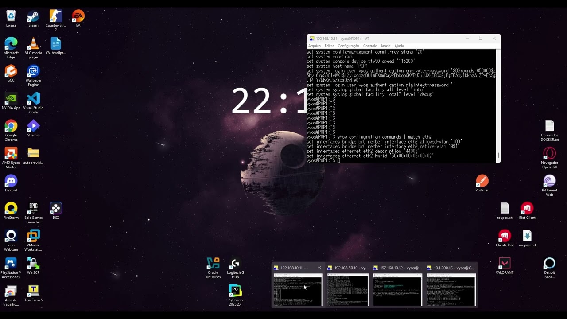Select the Detroit Beco desktop icon
The image size is (567, 319).
550,268
